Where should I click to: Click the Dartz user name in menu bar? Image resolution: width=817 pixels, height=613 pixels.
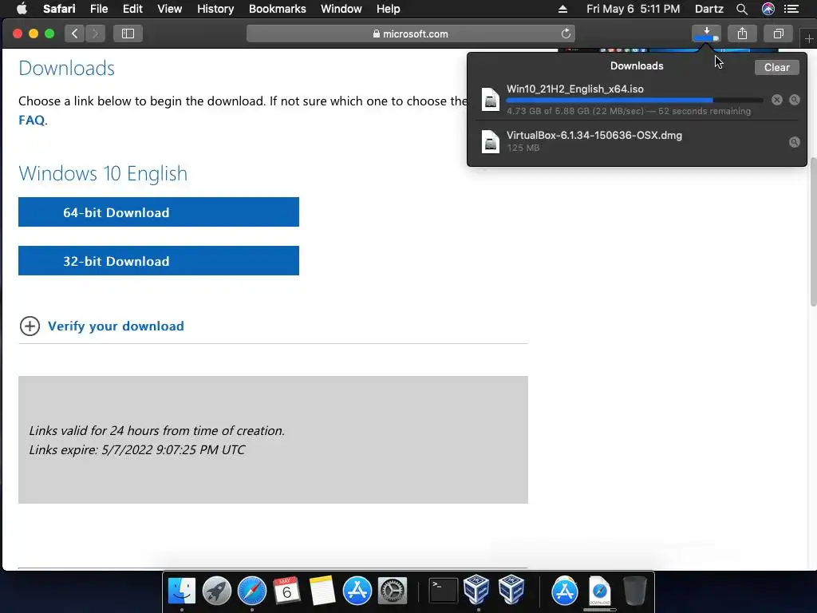coord(709,9)
